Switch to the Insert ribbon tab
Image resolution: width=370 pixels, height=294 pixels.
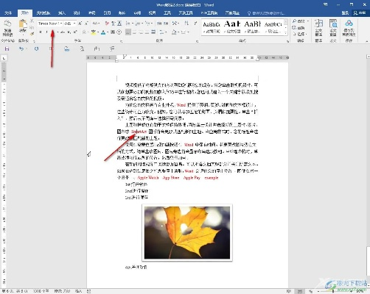click(x=62, y=12)
